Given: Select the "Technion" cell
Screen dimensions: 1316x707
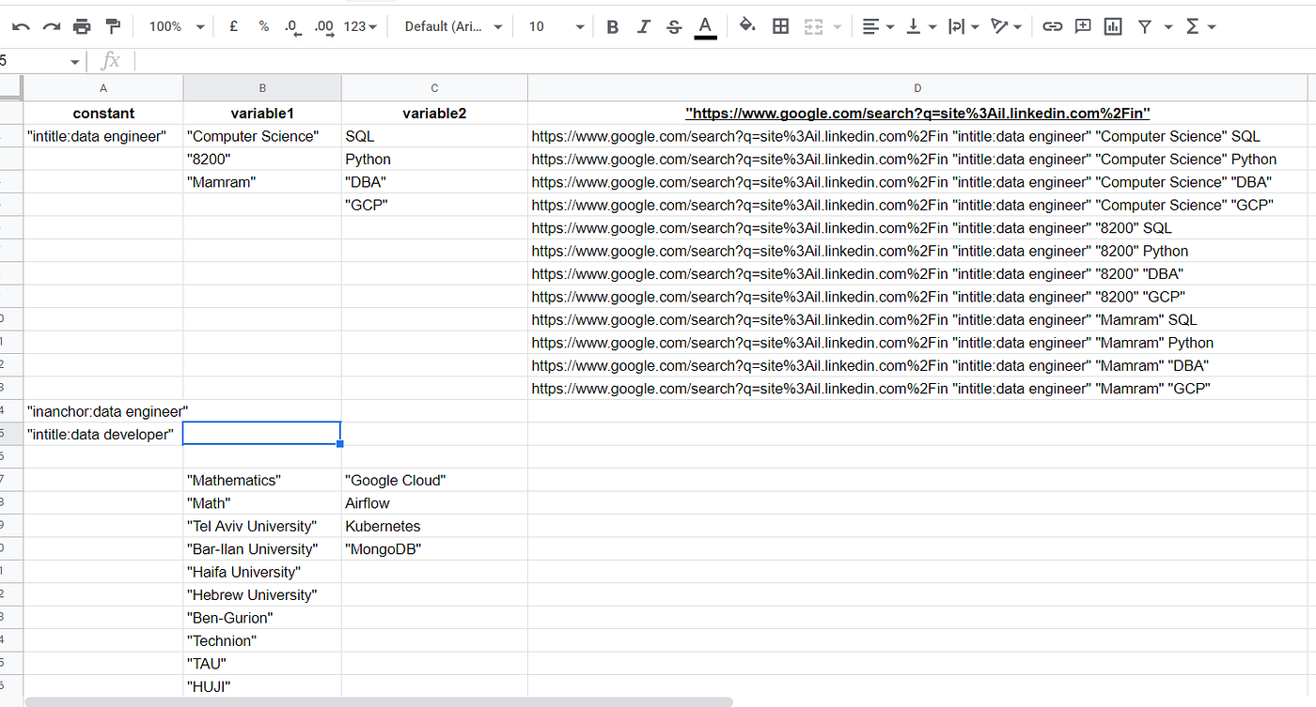Looking at the screenshot, I should [x=262, y=640].
